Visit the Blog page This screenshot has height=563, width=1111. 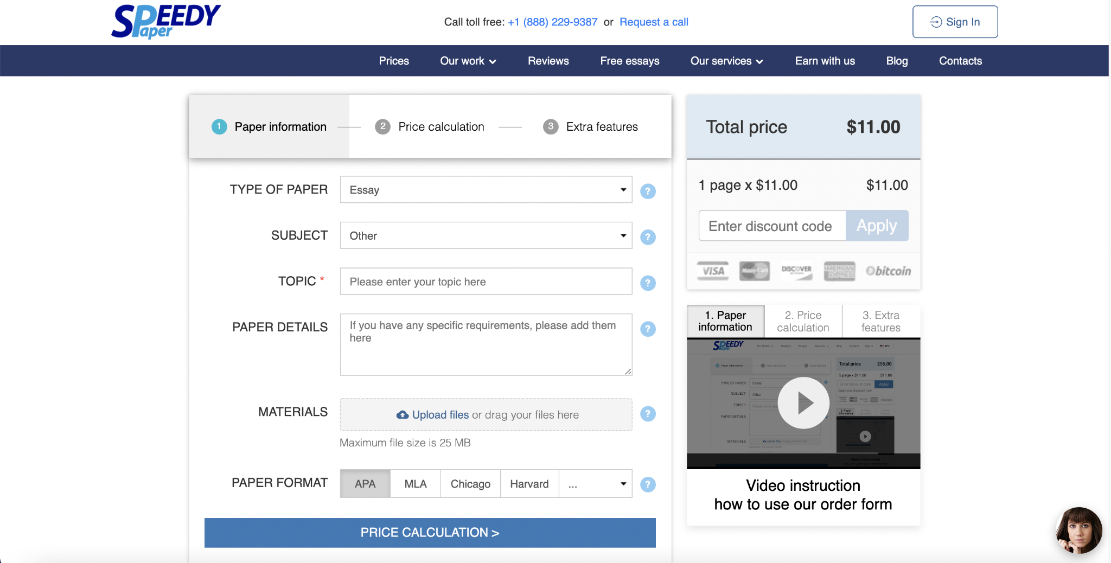click(x=897, y=61)
